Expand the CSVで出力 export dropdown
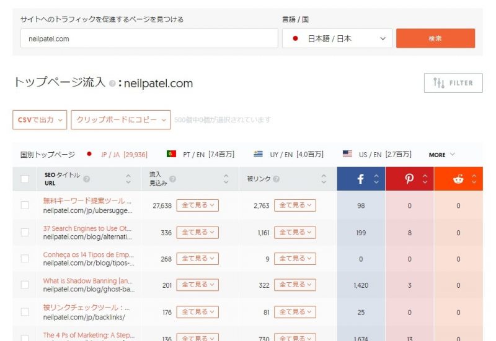The height and width of the screenshot is (341, 496). [x=40, y=119]
